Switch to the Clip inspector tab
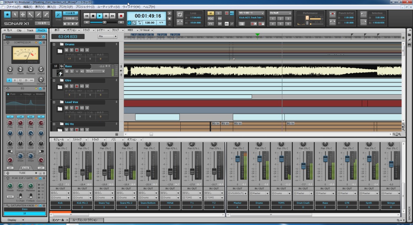413x225 pixels. click(19, 30)
